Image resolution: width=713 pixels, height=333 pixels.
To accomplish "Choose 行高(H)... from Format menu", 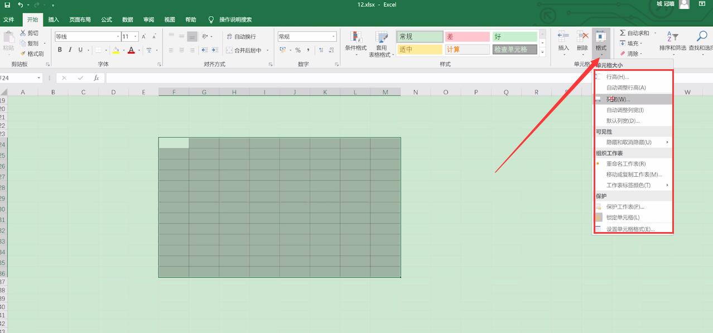I will (x=633, y=77).
